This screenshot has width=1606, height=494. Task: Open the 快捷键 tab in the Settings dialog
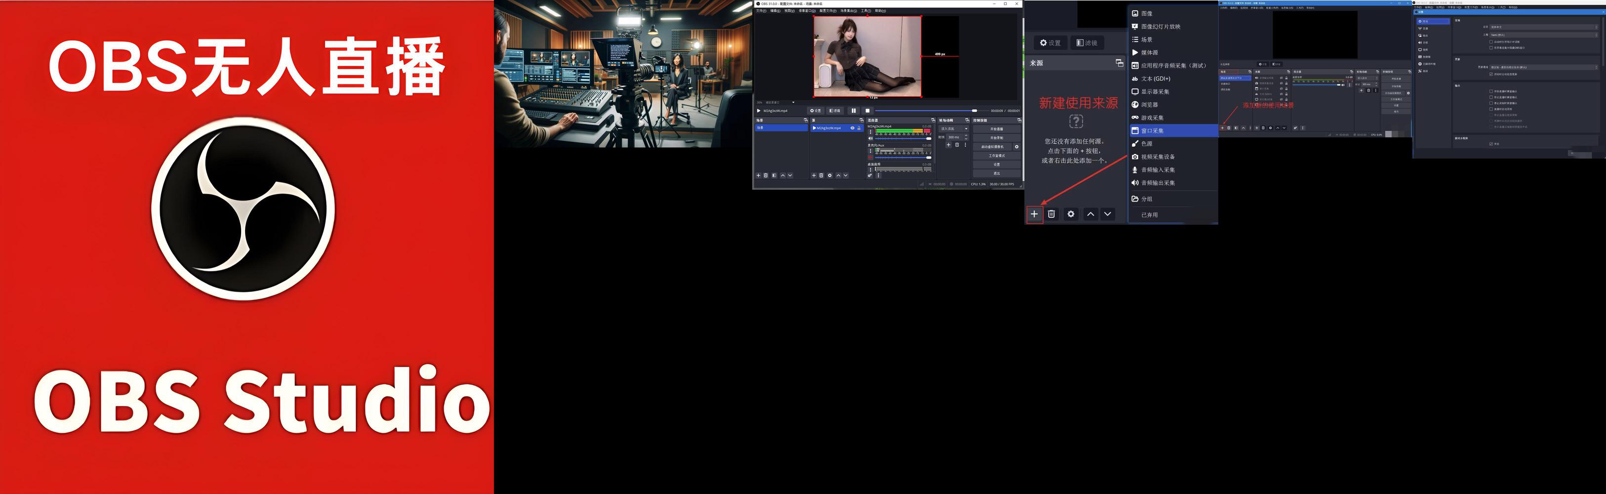[x=1434, y=57]
